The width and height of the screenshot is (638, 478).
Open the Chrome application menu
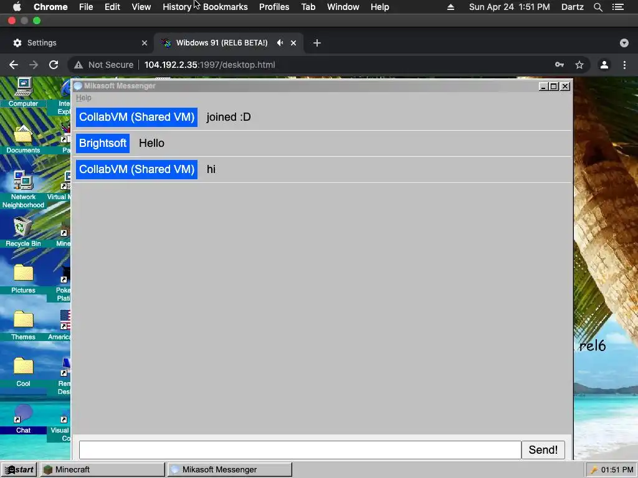50,7
